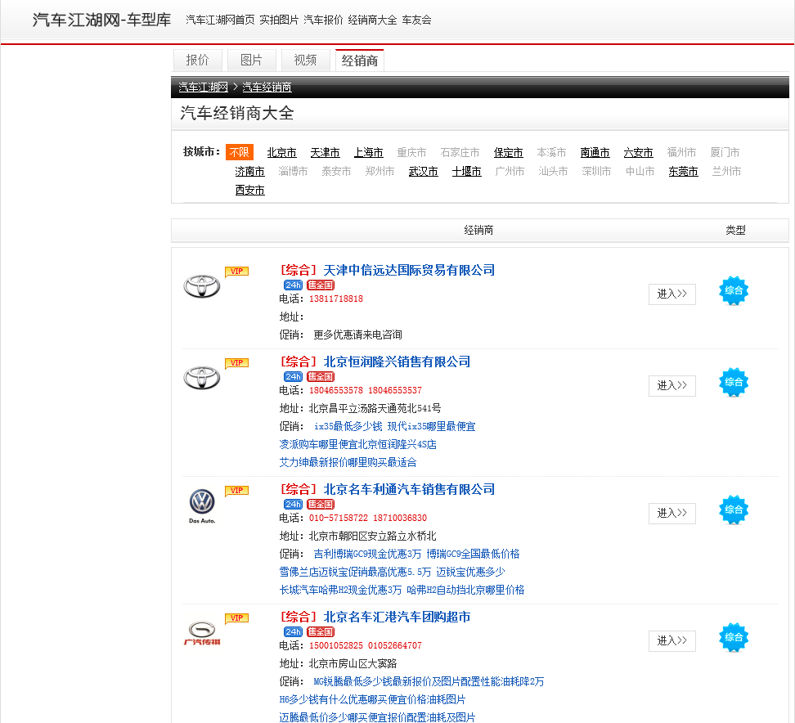Click Toyota logo beside 天津中信远达国际贸易
Screen dimensions: 795x723
point(202,286)
